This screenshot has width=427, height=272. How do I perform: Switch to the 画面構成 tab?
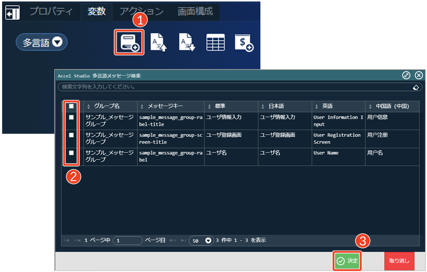[195, 12]
